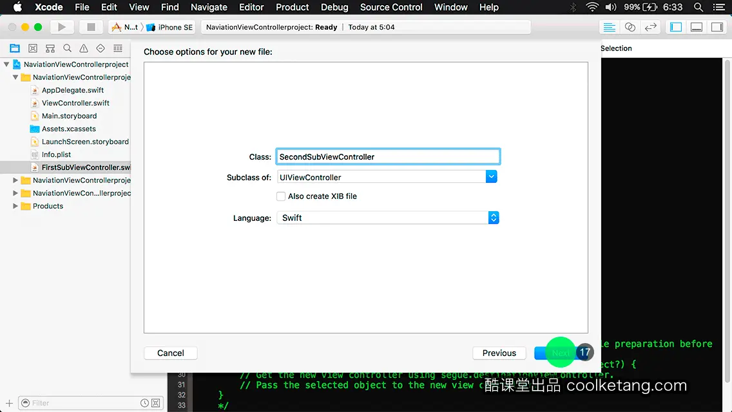Run the project with the Play button
Image resolution: width=732 pixels, height=412 pixels.
[x=61, y=27]
